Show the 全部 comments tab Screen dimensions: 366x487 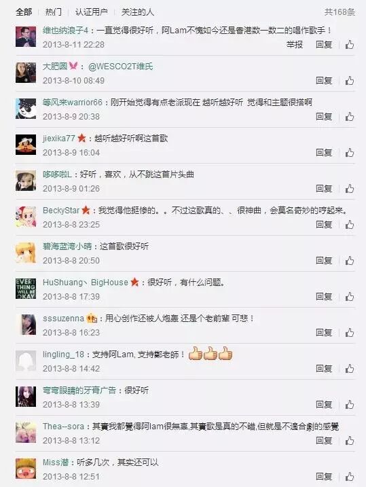pyautogui.click(x=24, y=12)
